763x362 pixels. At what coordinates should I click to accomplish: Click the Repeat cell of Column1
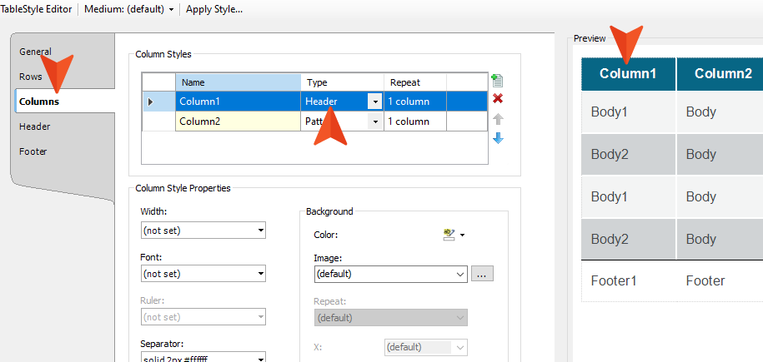pos(414,102)
